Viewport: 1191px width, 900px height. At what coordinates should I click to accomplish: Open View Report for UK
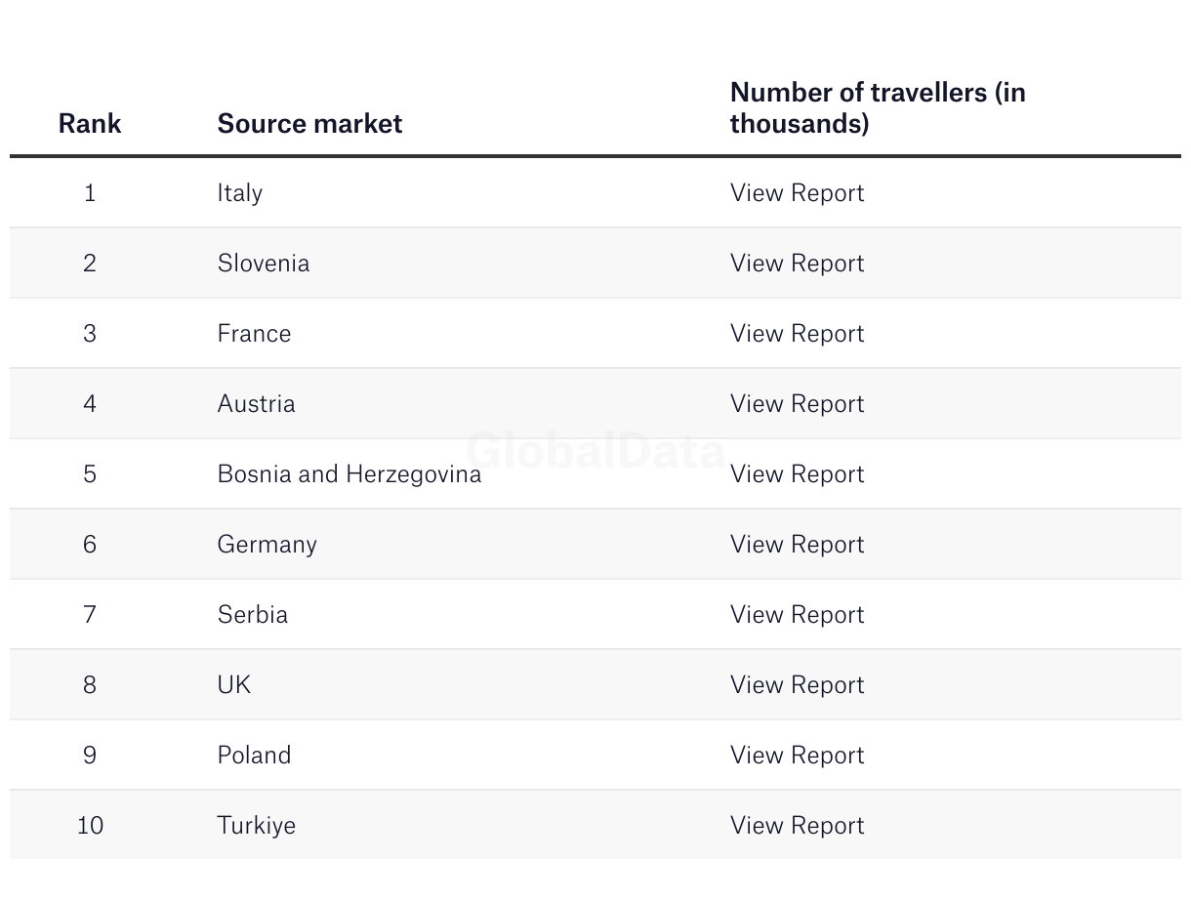tap(797, 685)
